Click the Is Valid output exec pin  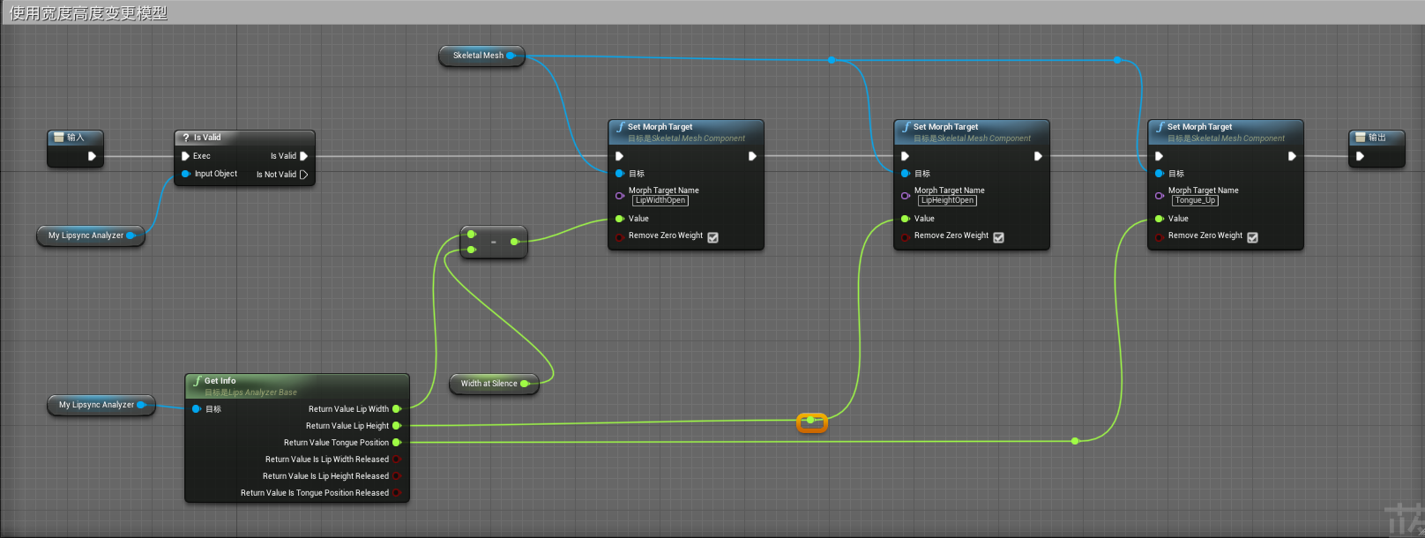304,156
